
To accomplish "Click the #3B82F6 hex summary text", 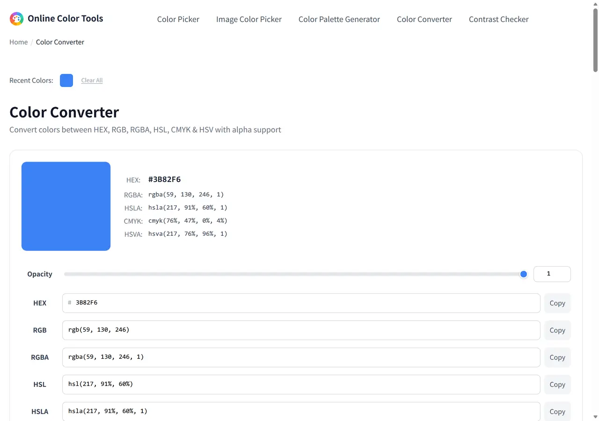I will 164,179.
